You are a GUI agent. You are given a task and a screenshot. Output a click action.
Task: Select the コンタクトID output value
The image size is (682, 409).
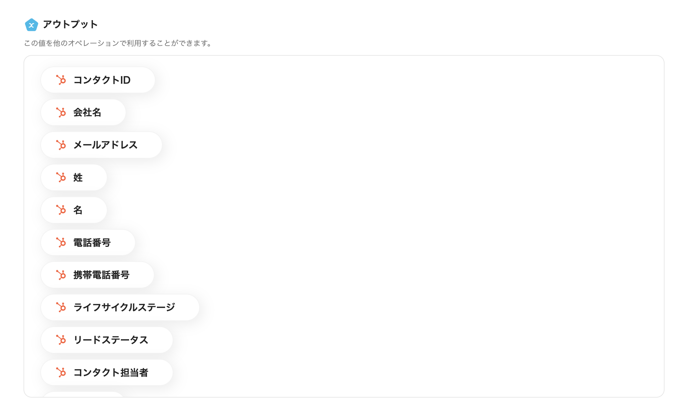tap(97, 80)
